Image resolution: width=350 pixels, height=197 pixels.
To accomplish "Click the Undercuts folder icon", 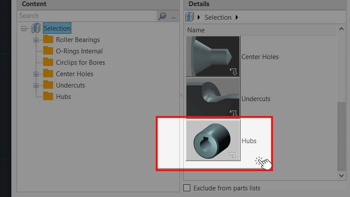I will [48, 85].
